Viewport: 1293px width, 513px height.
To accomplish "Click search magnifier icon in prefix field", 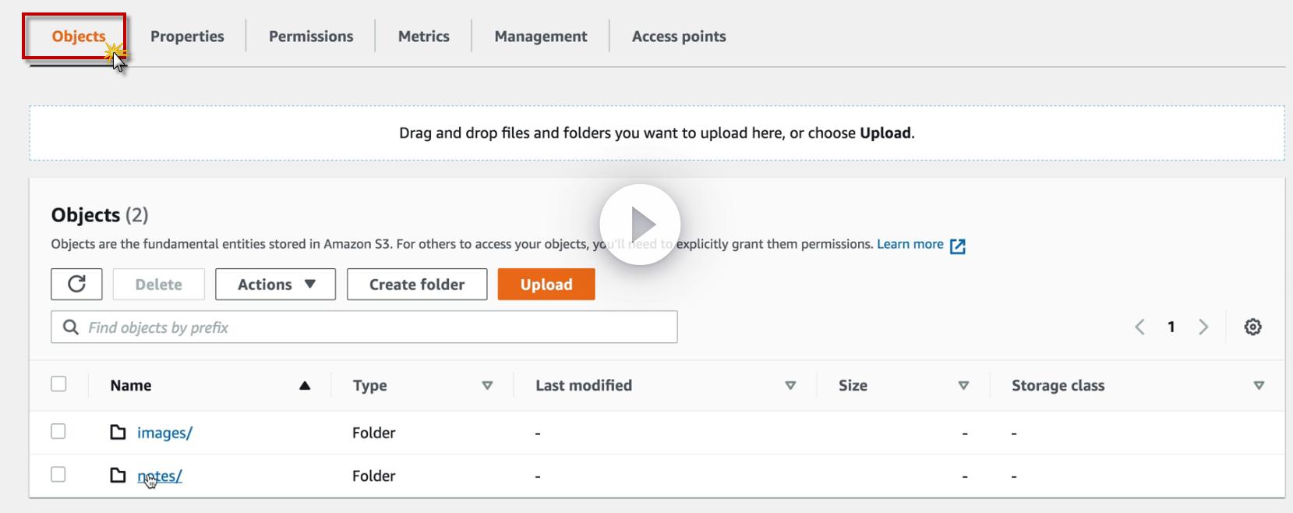I will pyautogui.click(x=70, y=327).
